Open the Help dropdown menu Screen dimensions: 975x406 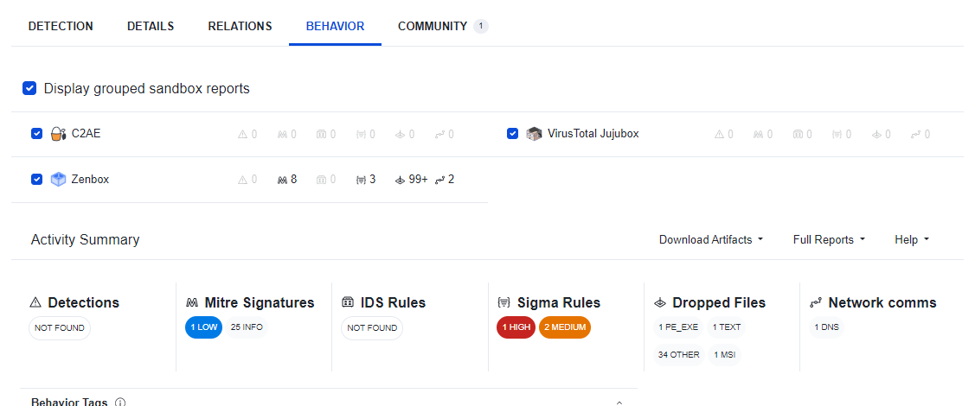click(x=912, y=239)
